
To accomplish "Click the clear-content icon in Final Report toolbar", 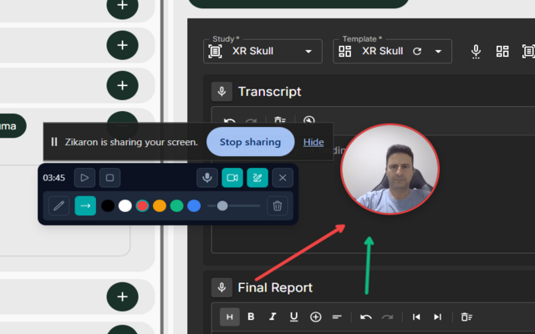I will (x=466, y=317).
